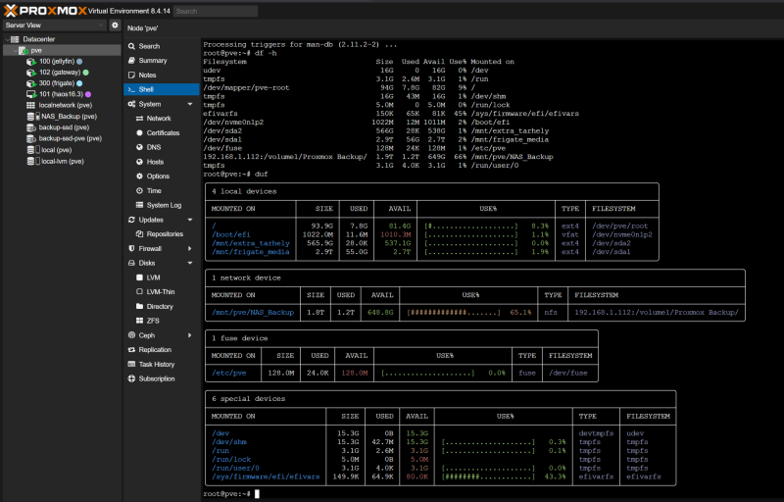Collapse the Datacenter tree node
Image resolution: width=784 pixels, height=502 pixels.
coord(6,38)
